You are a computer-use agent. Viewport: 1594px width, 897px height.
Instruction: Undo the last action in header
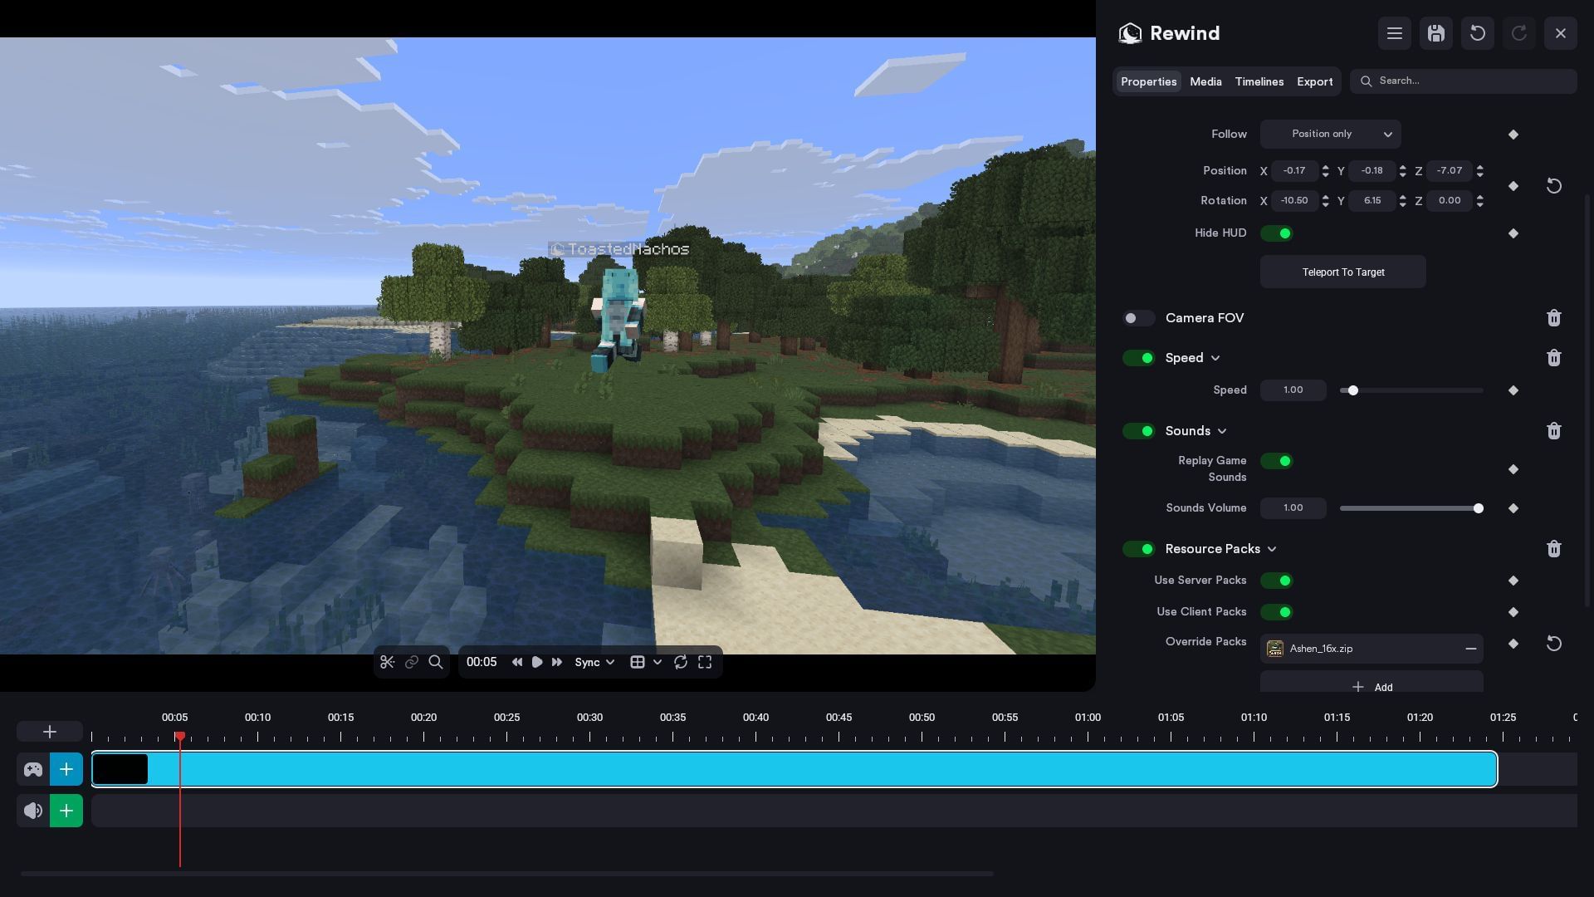[1478, 33]
